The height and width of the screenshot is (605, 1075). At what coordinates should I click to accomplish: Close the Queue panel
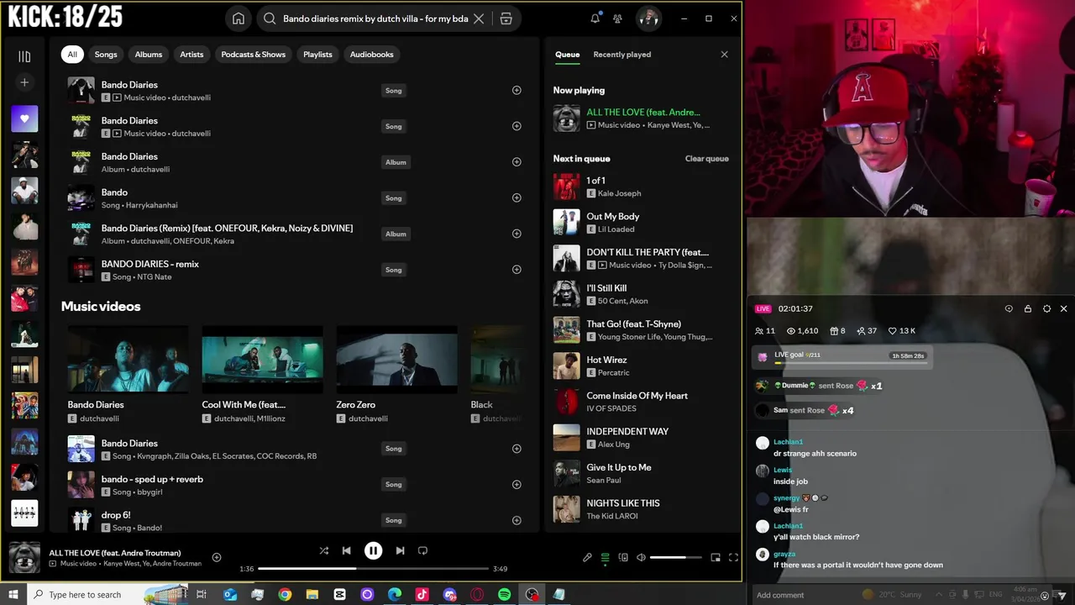(x=725, y=55)
